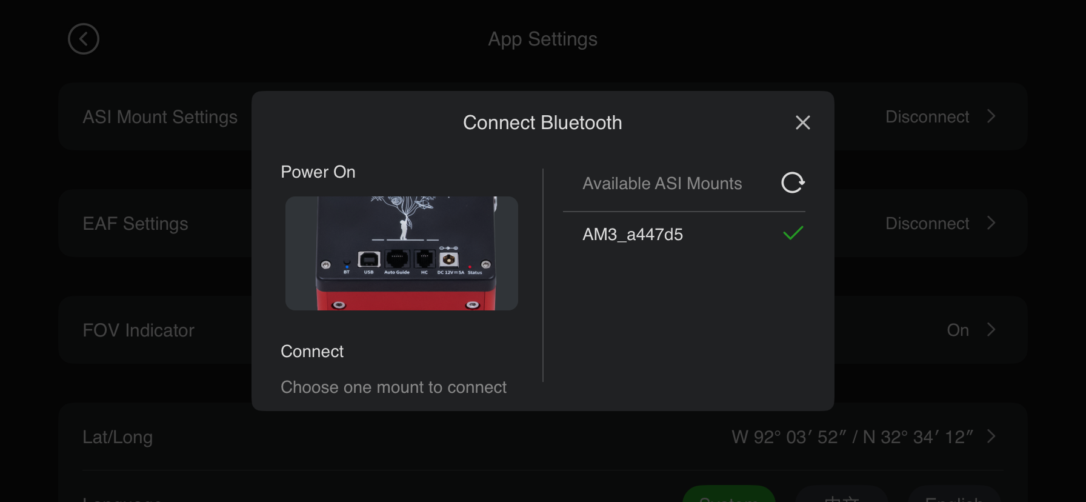Open the Lat/Long chevron arrow
Image resolution: width=1086 pixels, height=502 pixels.
991,437
